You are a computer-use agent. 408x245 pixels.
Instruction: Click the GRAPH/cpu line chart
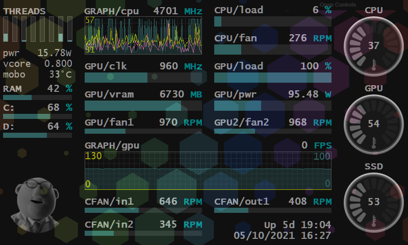tap(143, 35)
